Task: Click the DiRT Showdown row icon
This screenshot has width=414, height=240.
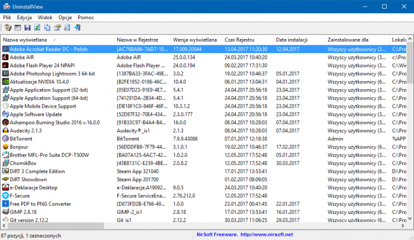Action: pos(5,179)
